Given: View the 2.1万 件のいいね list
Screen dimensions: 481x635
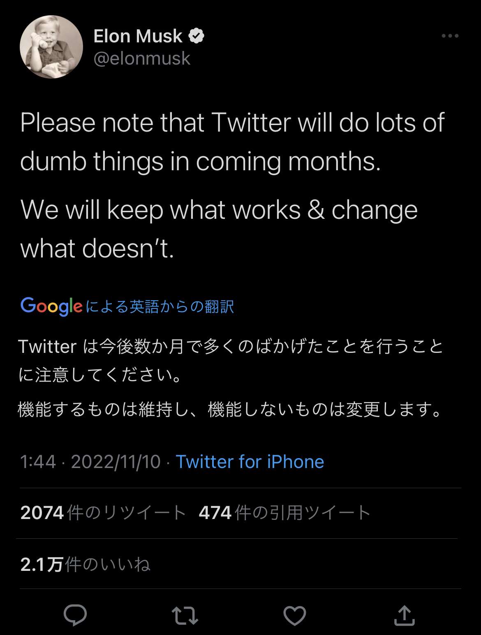Looking at the screenshot, I should click(85, 564).
